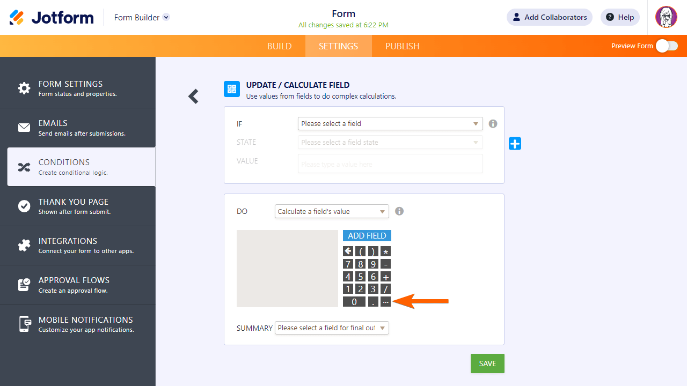This screenshot has width=687, height=386.
Task: Click the calculation formula text area
Action: (x=287, y=269)
